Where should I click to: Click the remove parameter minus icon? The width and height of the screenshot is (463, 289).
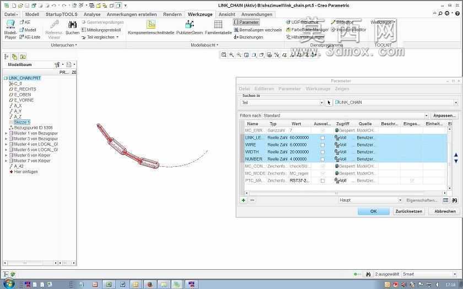(x=252, y=200)
